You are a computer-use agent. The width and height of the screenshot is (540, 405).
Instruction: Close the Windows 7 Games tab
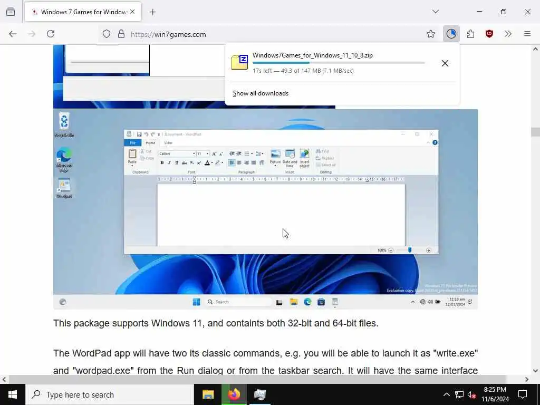132,12
